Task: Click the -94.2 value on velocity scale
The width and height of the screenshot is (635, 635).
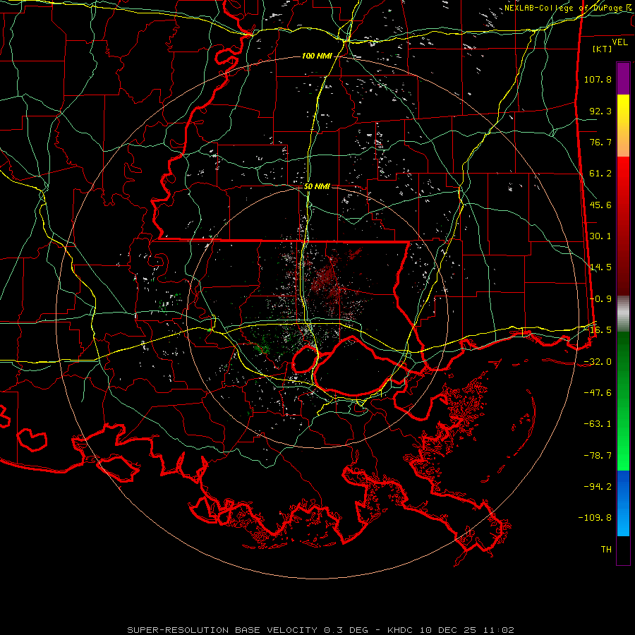Action: point(598,487)
